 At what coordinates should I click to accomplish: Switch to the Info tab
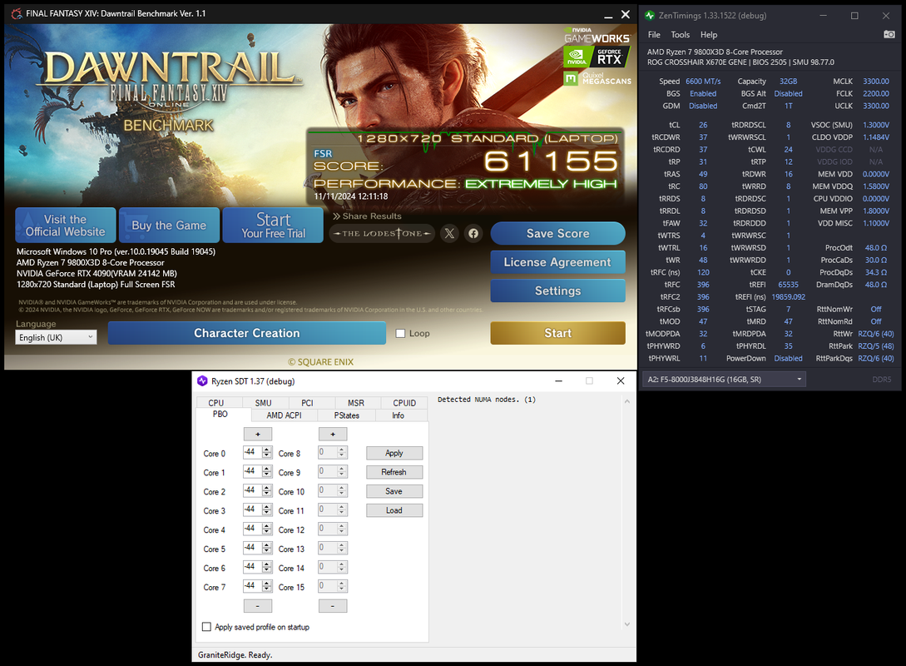pyautogui.click(x=399, y=415)
